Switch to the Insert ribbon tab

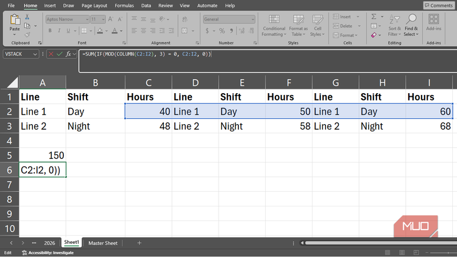(50, 5)
